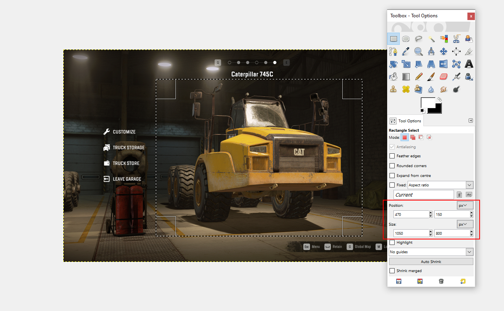Select the Crop knife tool
This screenshot has height=311, width=504.
469,51
